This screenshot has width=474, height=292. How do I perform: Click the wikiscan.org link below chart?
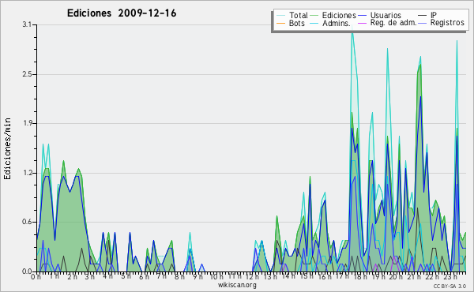pos(237,285)
